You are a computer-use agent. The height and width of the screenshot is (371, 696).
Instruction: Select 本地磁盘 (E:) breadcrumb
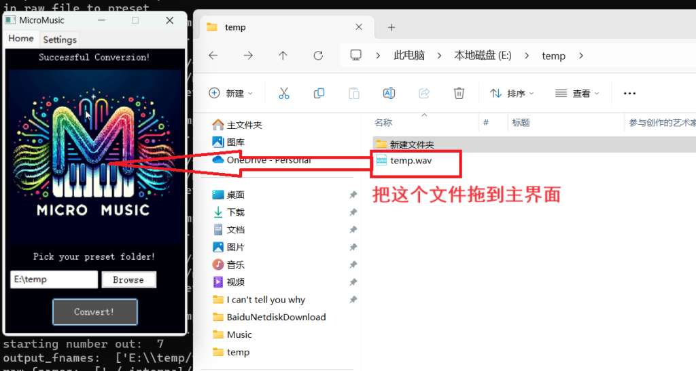tap(483, 56)
